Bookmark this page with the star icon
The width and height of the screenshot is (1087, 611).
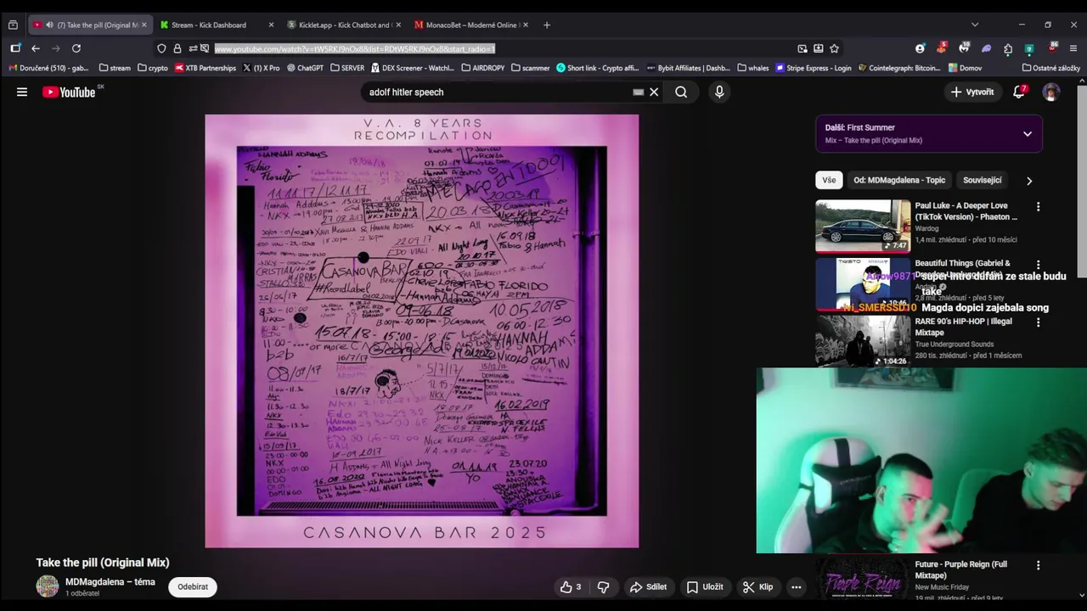click(834, 48)
